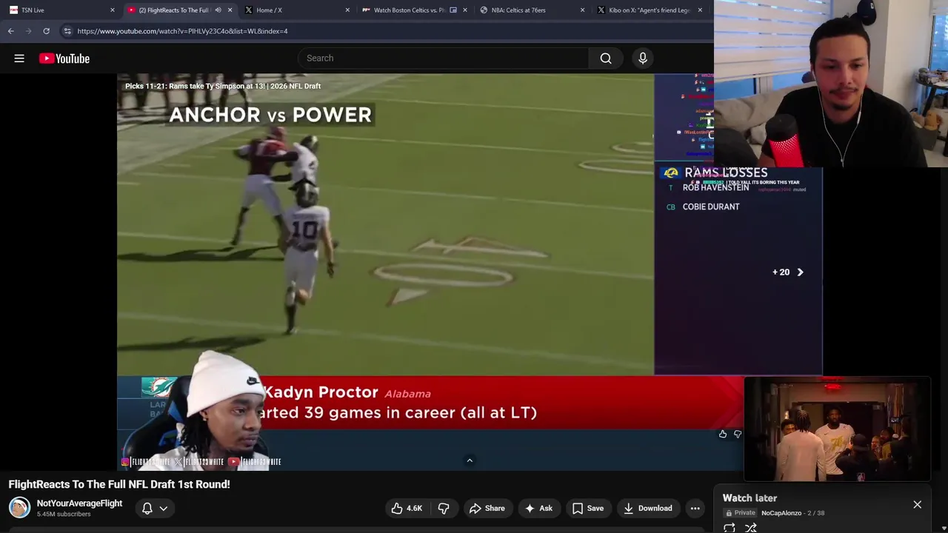Share the video
948x533 pixels.
487,509
